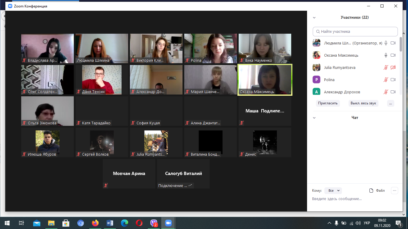Open the Кому recipient dropdown set to Все
408x229 pixels.
(333, 191)
